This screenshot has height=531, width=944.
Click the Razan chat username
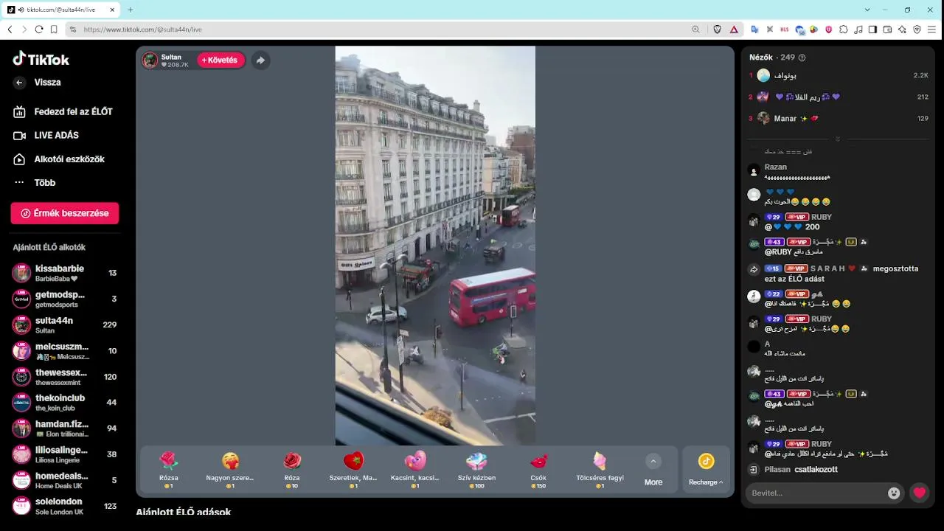click(775, 167)
